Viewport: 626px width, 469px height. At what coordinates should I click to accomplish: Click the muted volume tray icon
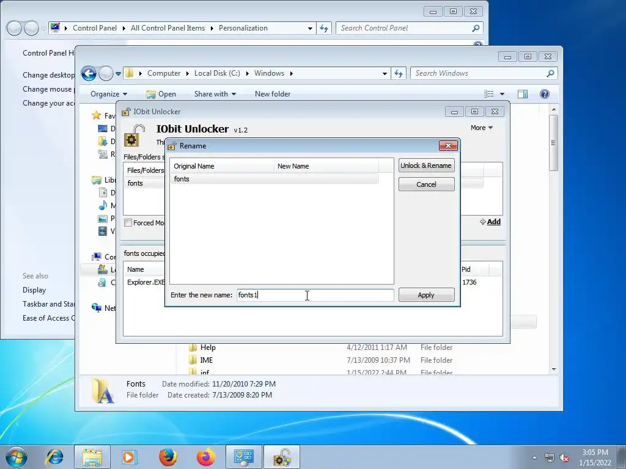click(564, 458)
